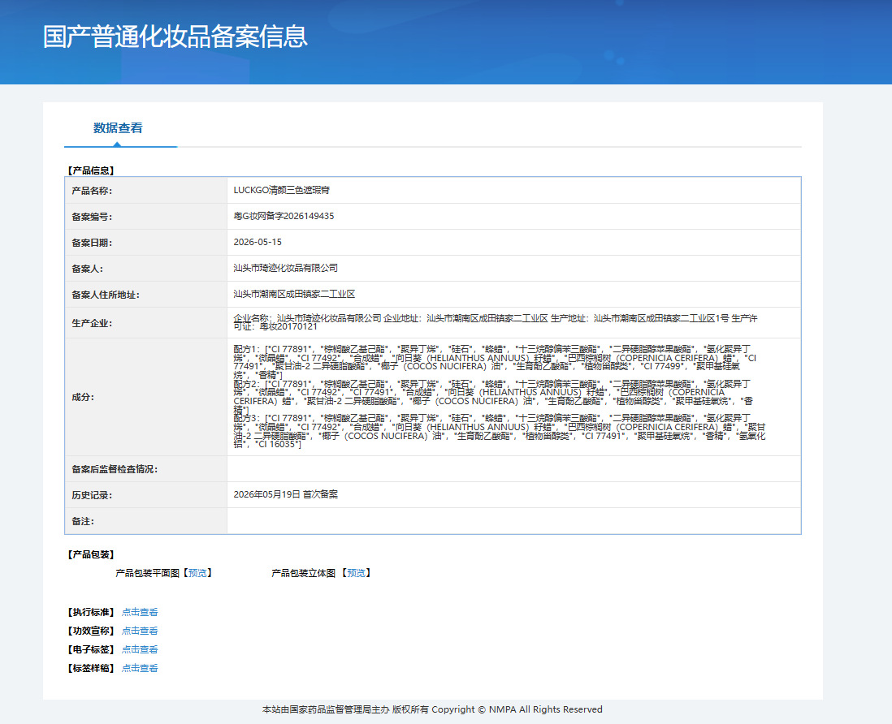892x724 pixels.
Task: Click the 产品包装平面图 label
Action: coord(147,573)
